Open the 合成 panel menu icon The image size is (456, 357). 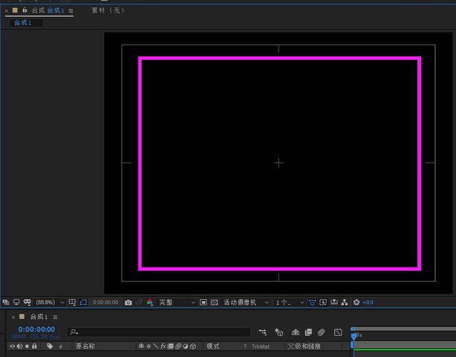70,11
